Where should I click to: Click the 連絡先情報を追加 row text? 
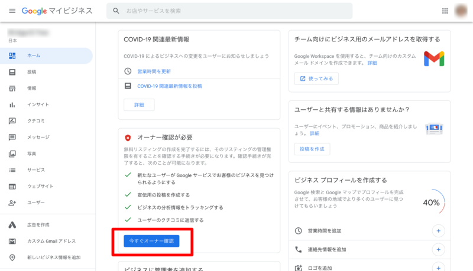[x=327, y=250]
